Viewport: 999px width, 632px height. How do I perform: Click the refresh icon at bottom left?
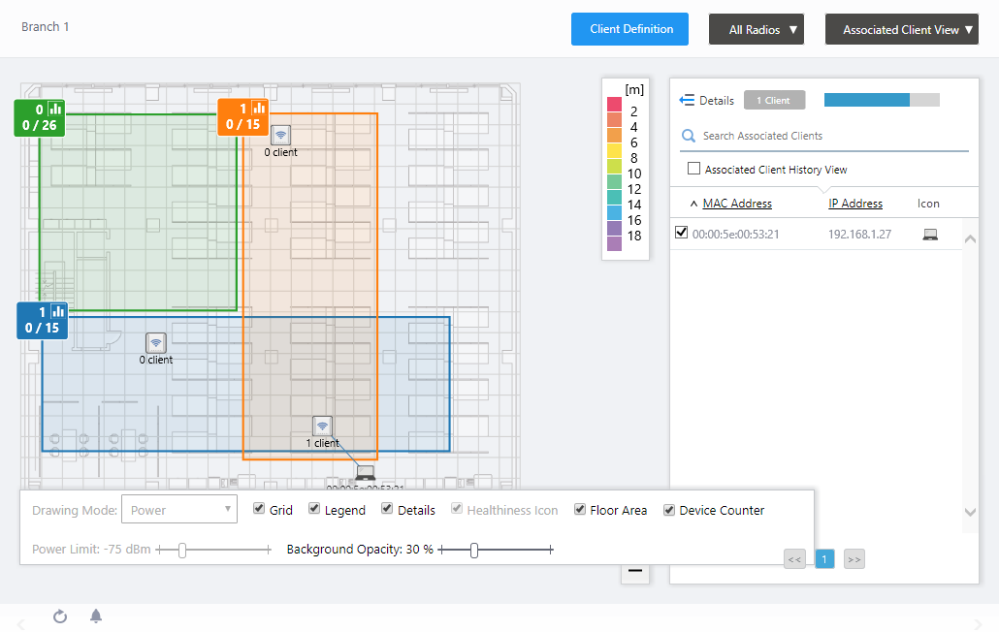pyautogui.click(x=60, y=616)
